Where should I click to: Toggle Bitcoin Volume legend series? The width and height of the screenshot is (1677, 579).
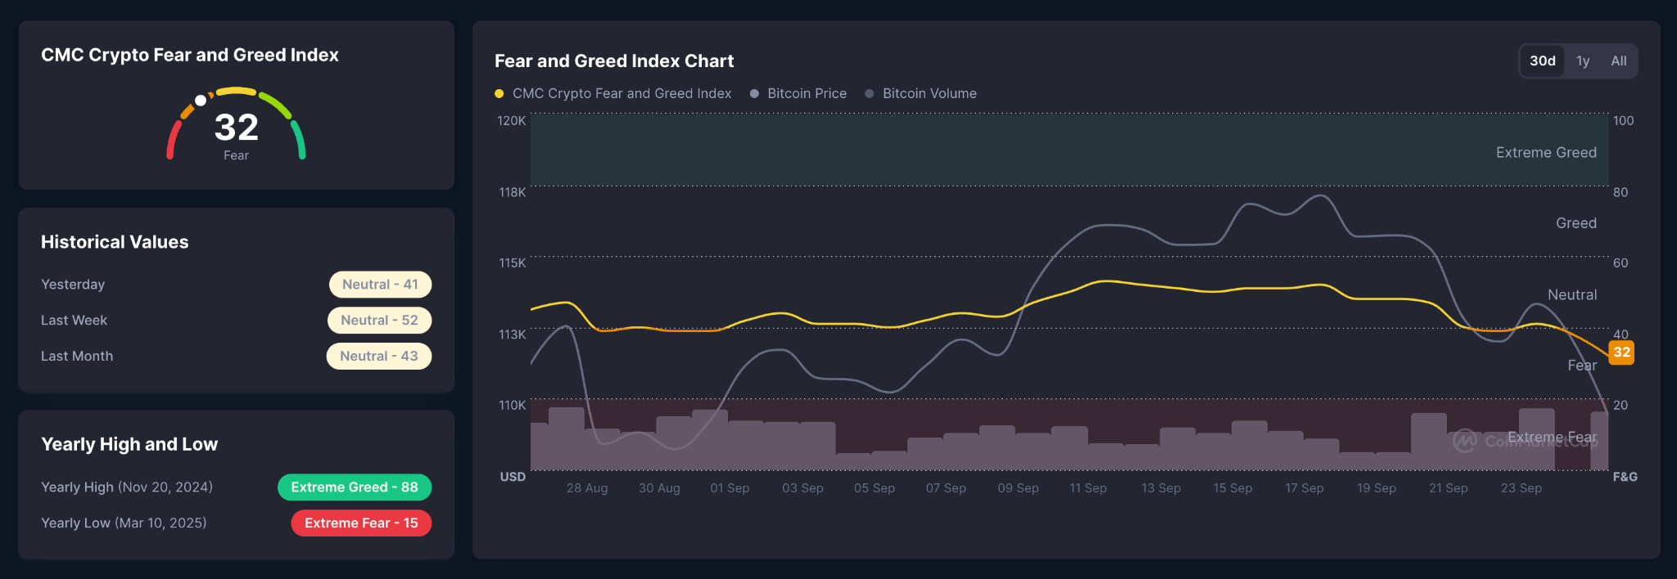tap(921, 94)
